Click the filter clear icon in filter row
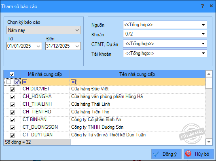This screenshot has height=161, width=216. [17, 82]
